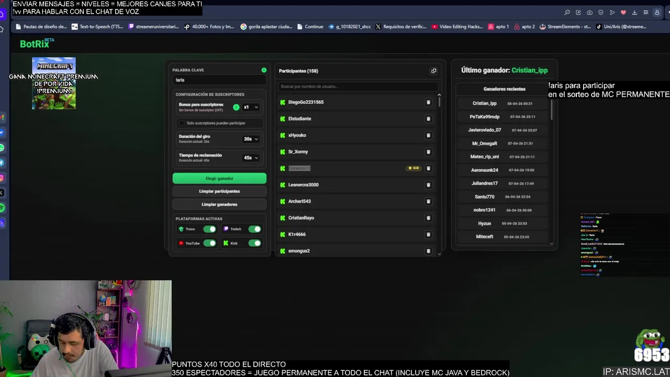
Task: Click Minecraft Premium giveaway thumbnail
Action: point(54,83)
